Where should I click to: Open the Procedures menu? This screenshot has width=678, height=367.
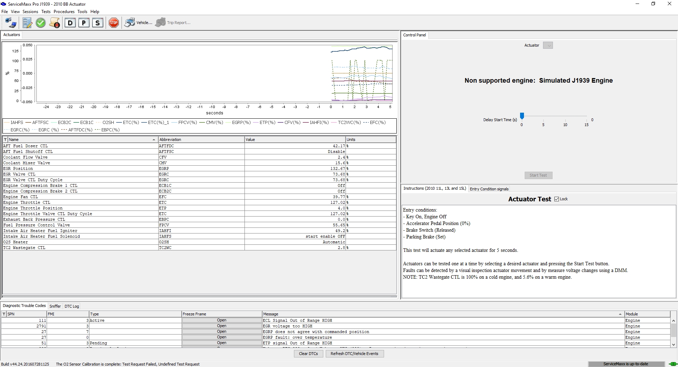[64, 12]
